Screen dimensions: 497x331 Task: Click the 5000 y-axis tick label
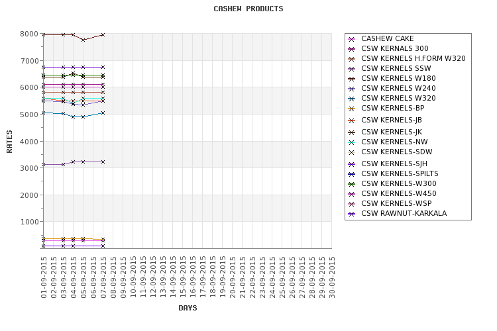pos(29,115)
